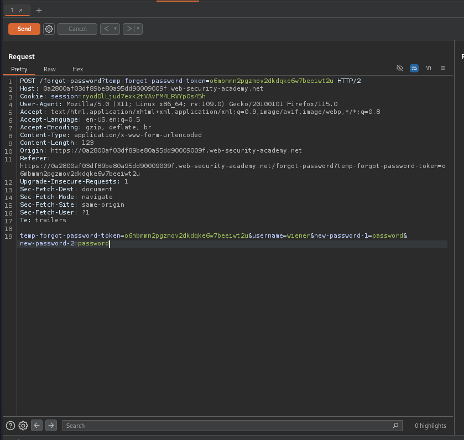Switch to the Hex view tab

pos(77,69)
